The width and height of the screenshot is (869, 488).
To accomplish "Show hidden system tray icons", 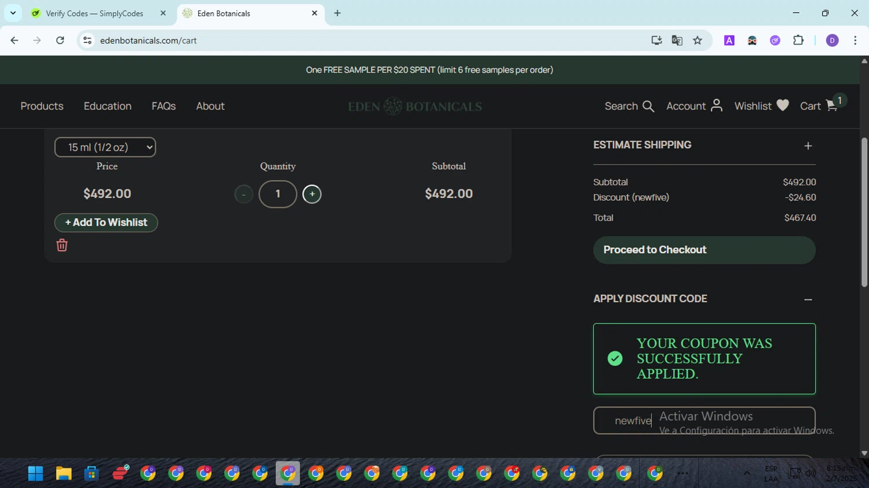I will click(747, 474).
